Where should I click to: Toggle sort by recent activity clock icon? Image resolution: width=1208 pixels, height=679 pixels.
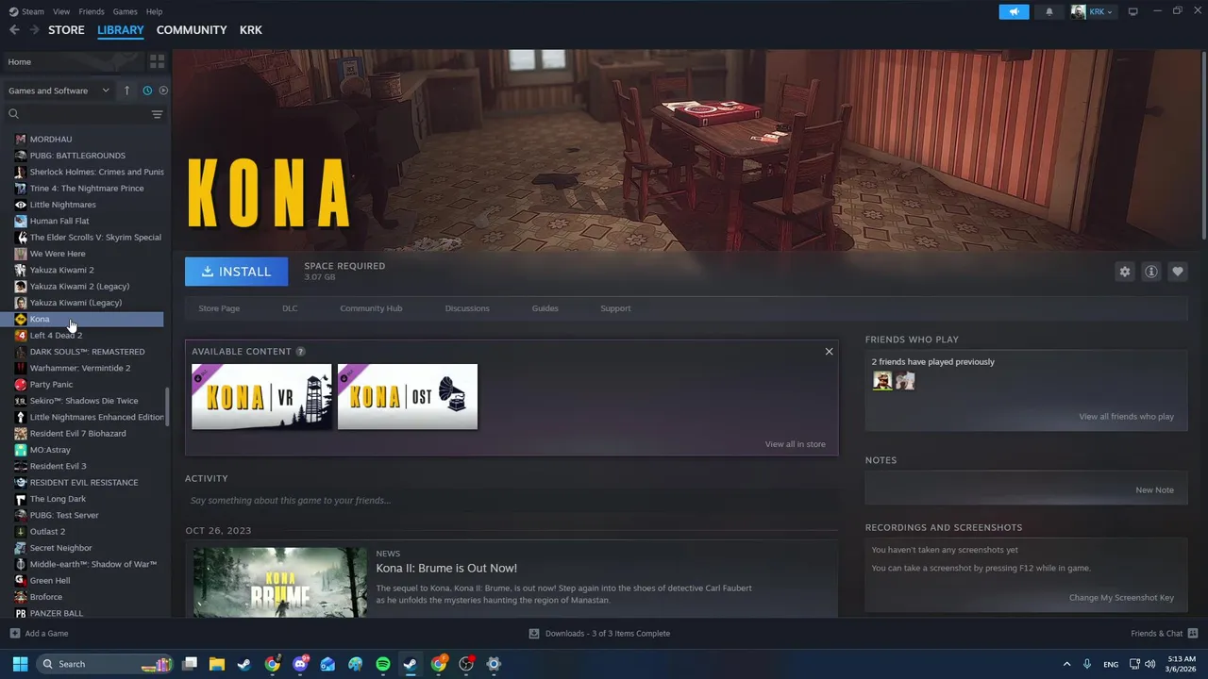tap(147, 91)
